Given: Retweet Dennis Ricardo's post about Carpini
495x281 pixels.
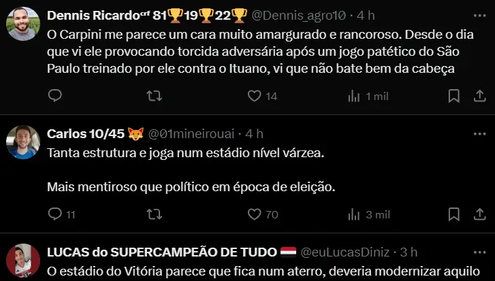Looking at the screenshot, I should coord(155,96).
